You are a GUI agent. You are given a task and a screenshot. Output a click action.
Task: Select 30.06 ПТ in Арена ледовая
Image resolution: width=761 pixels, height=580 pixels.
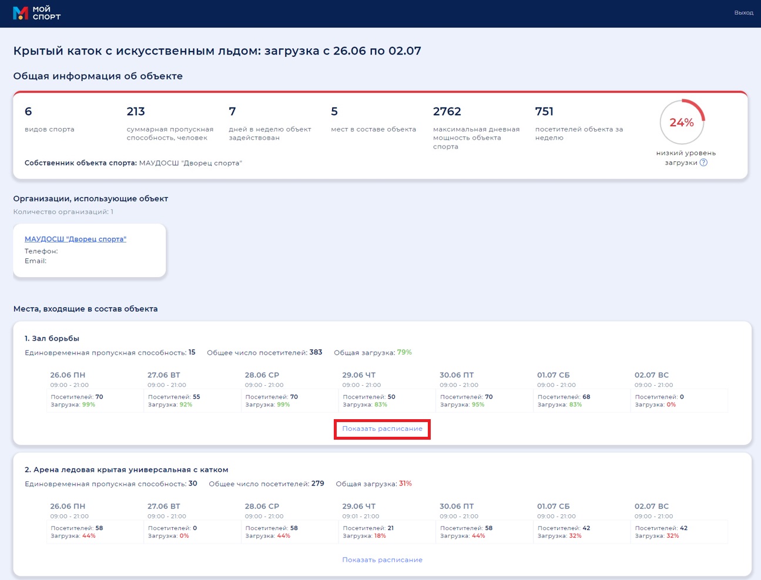tap(456, 506)
